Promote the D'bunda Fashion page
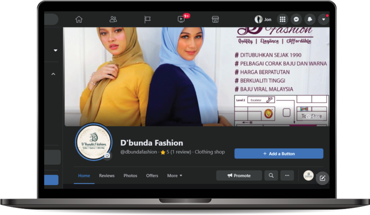Screen dimensions: 370x215 tap(239, 175)
